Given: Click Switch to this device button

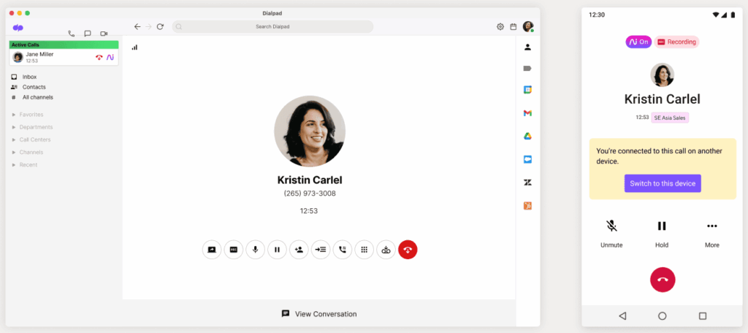Looking at the screenshot, I should click(x=663, y=183).
